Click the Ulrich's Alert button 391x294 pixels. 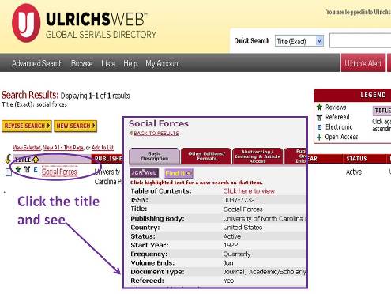point(363,63)
